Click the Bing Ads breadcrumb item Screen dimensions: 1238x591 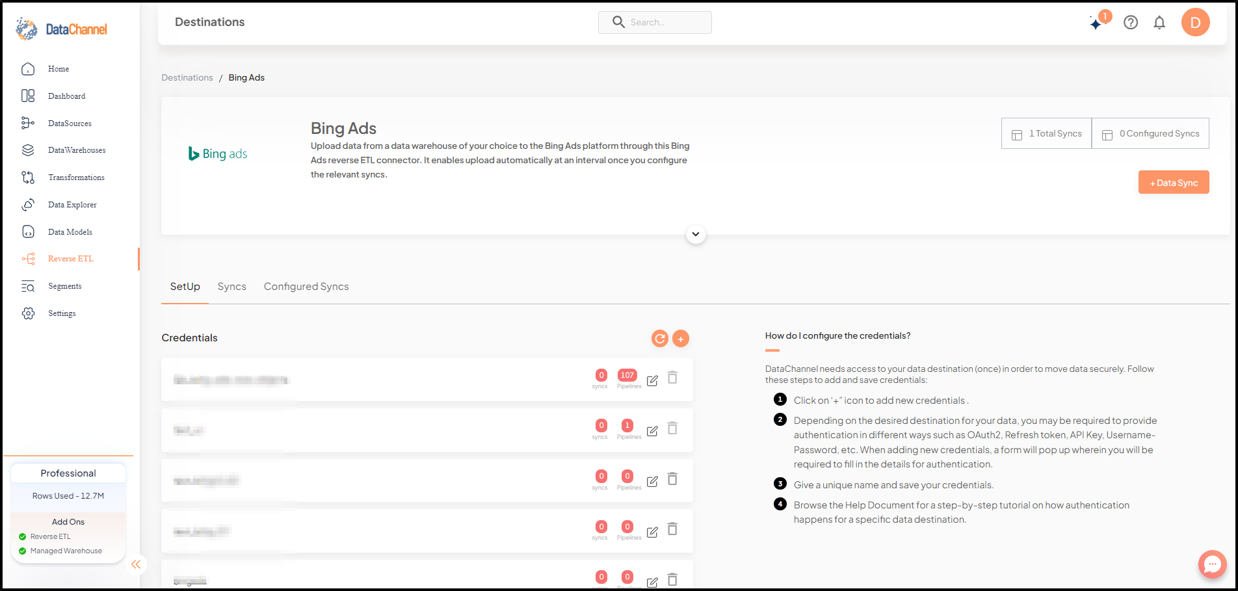pos(246,77)
